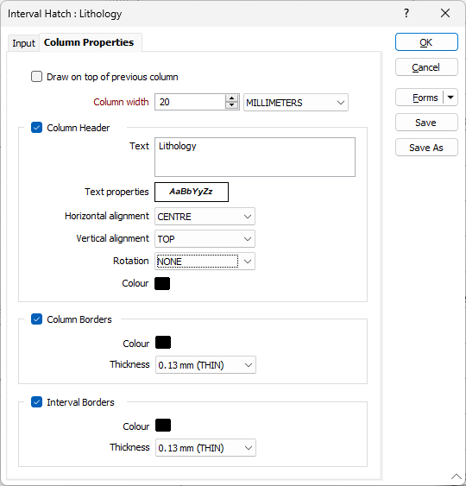Decrease column width with down stepper arrow

click(x=231, y=105)
